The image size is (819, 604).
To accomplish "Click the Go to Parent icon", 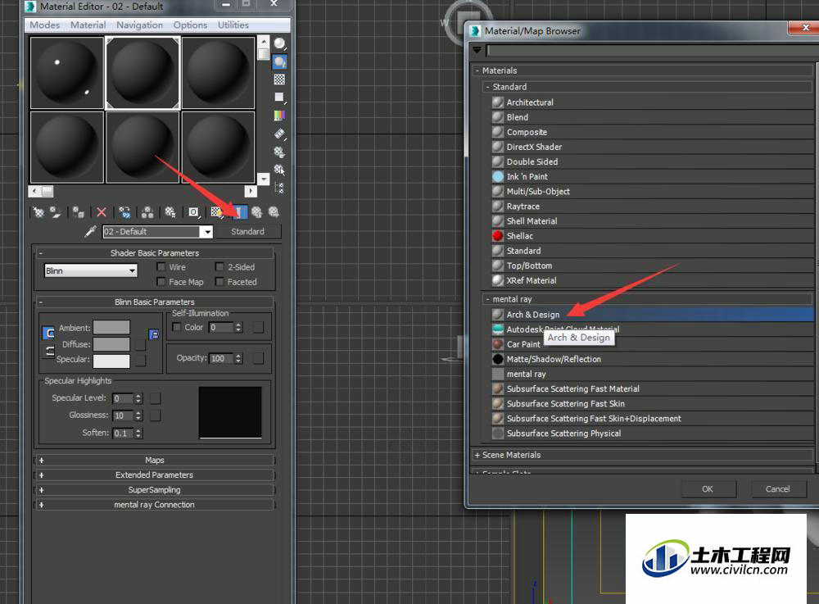I will click(256, 212).
